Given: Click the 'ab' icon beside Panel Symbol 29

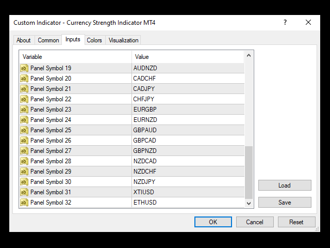Looking at the screenshot, I should tap(24, 172).
